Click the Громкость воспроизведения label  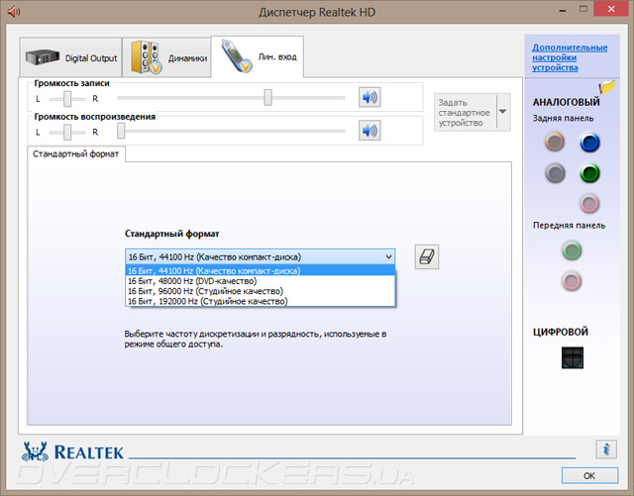[x=95, y=117]
